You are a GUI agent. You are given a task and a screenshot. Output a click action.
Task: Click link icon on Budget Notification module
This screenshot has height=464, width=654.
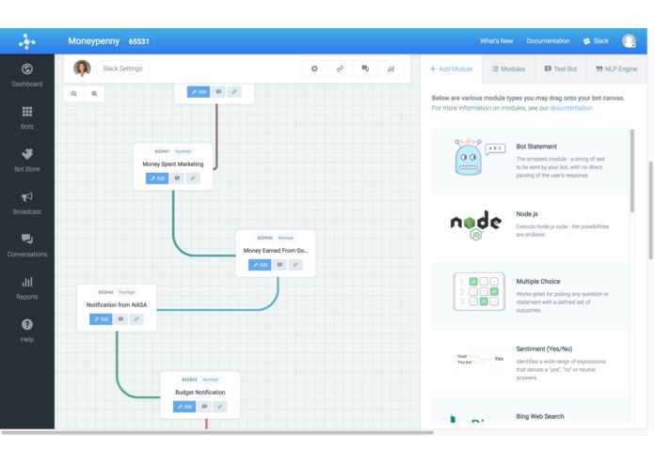point(220,407)
